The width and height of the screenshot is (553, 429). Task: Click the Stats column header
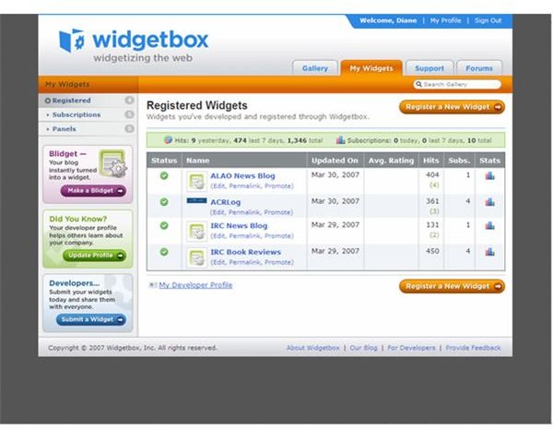pyautogui.click(x=490, y=161)
